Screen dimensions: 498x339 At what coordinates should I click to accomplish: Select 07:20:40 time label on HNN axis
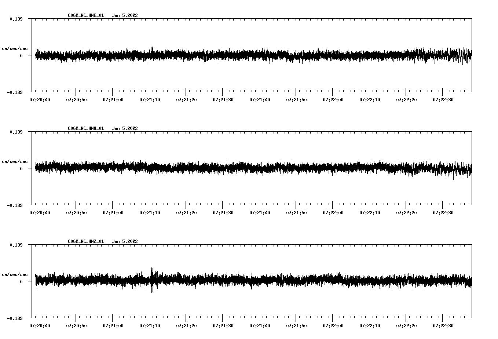tap(40, 212)
